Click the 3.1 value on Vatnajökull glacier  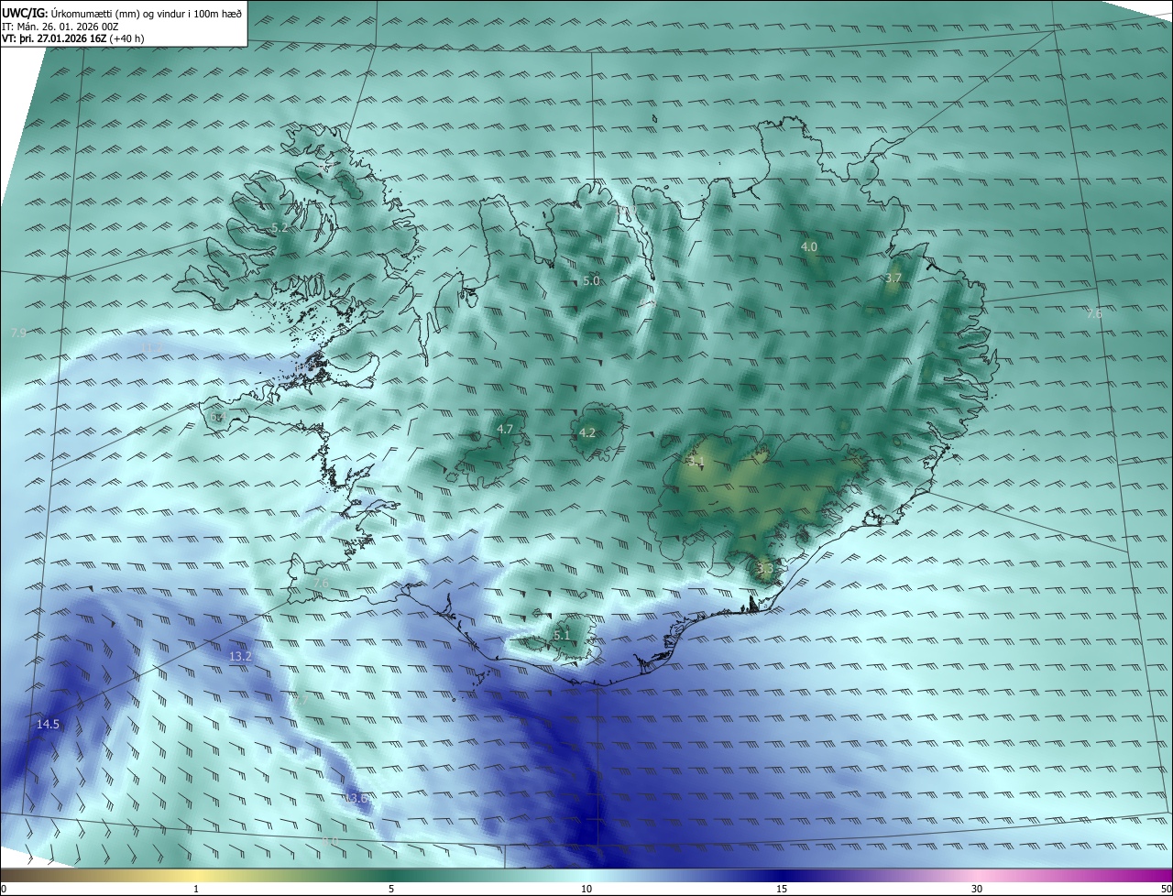point(696,460)
